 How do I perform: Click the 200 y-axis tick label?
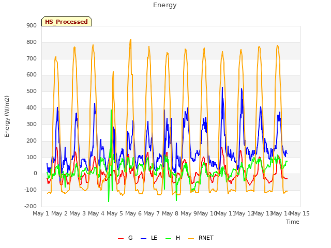pyautogui.click(x=32, y=141)
